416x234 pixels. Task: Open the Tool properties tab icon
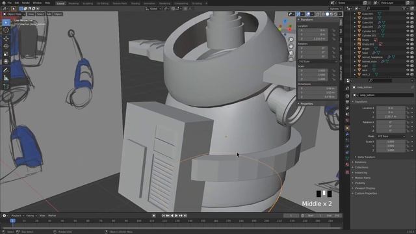click(347, 88)
